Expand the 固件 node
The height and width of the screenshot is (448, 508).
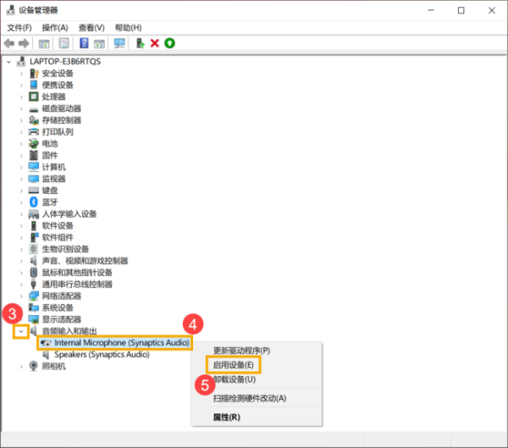21,155
